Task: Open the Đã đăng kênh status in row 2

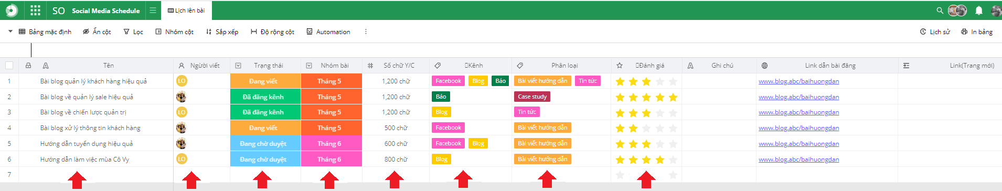Action: pos(265,97)
